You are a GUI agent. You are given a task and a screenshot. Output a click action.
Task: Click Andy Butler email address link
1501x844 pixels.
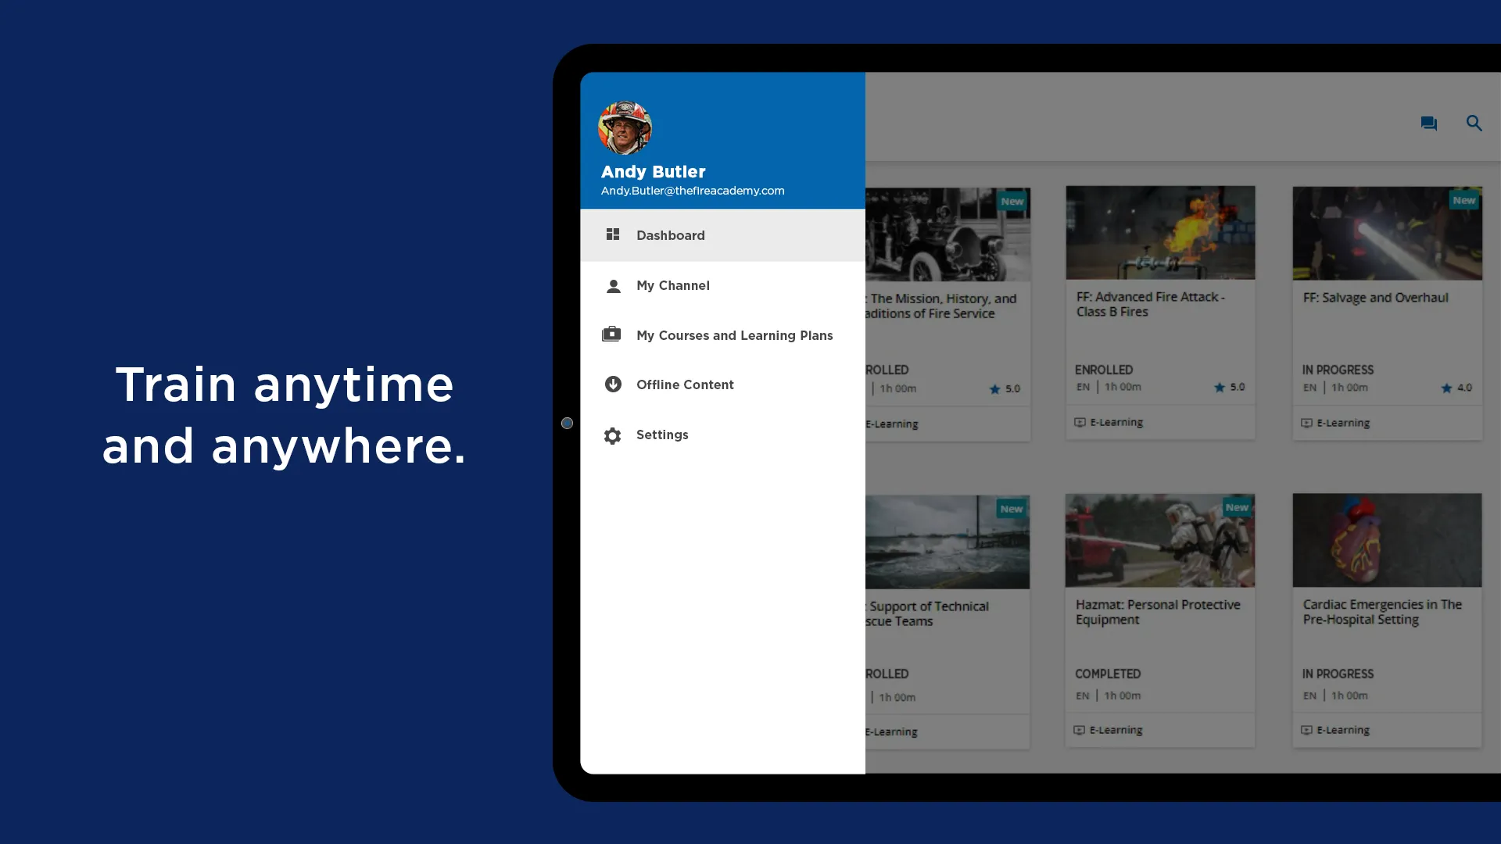[x=693, y=191]
